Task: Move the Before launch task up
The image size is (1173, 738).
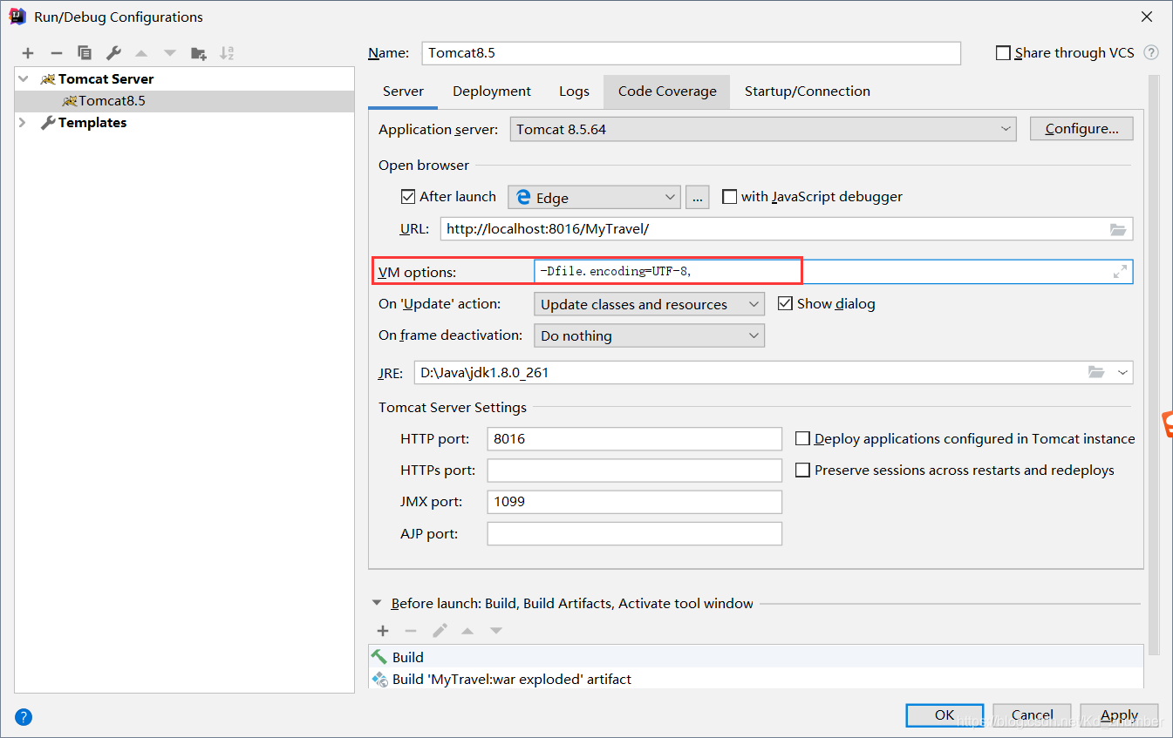Action: click(x=467, y=631)
